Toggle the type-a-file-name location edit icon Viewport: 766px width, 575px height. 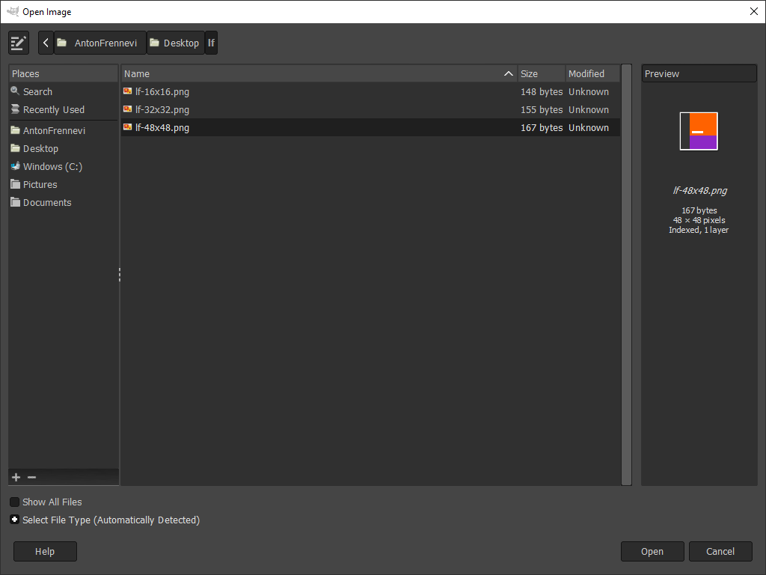pyautogui.click(x=19, y=43)
